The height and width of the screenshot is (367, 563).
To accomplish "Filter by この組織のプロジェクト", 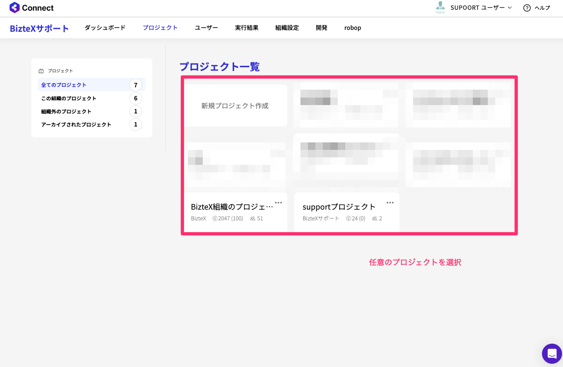I will (92, 98).
